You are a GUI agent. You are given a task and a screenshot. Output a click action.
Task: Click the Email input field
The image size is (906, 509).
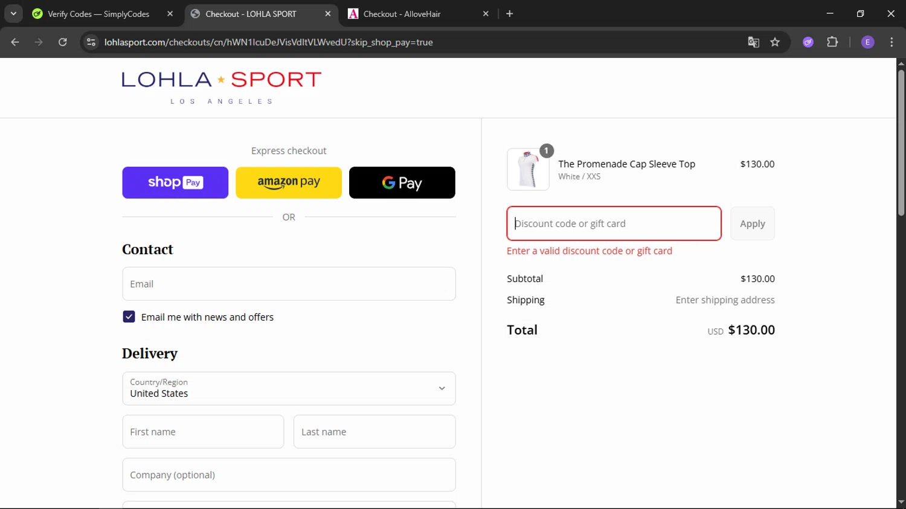point(289,284)
